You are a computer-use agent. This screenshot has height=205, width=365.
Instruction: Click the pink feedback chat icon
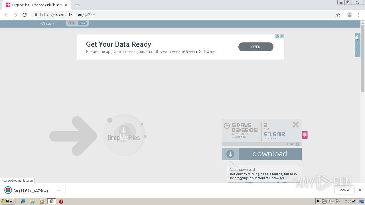click(x=305, y=135)
